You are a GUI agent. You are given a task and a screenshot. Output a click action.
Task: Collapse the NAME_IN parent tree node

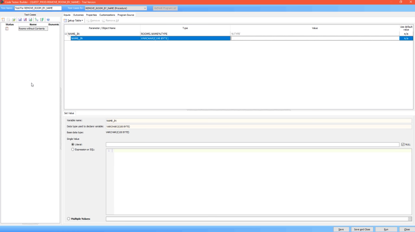pos(66,34)
